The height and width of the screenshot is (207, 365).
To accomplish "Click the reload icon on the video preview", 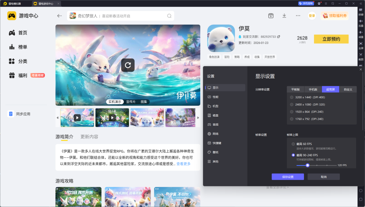I will [128, 65].
